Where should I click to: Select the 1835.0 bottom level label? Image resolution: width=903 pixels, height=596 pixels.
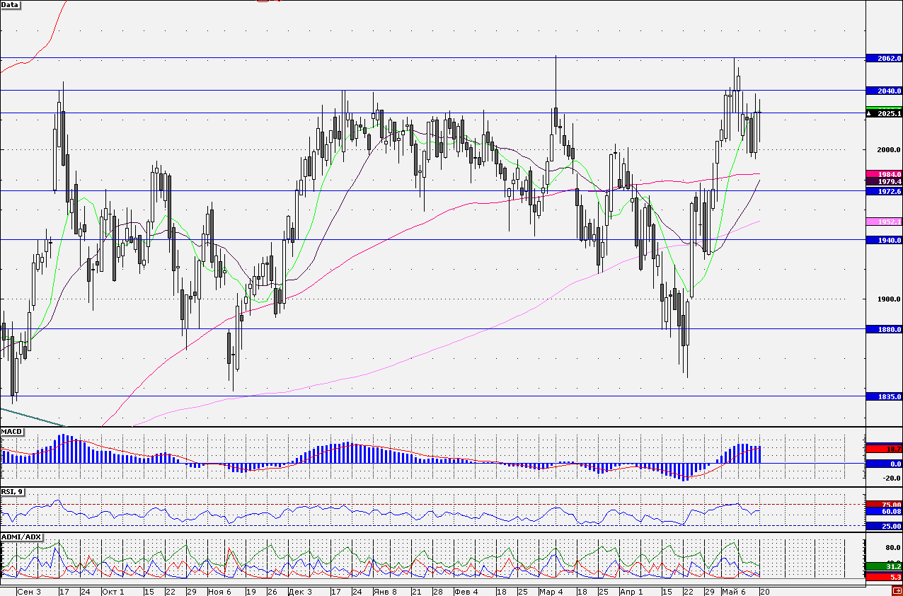point(885,396)
